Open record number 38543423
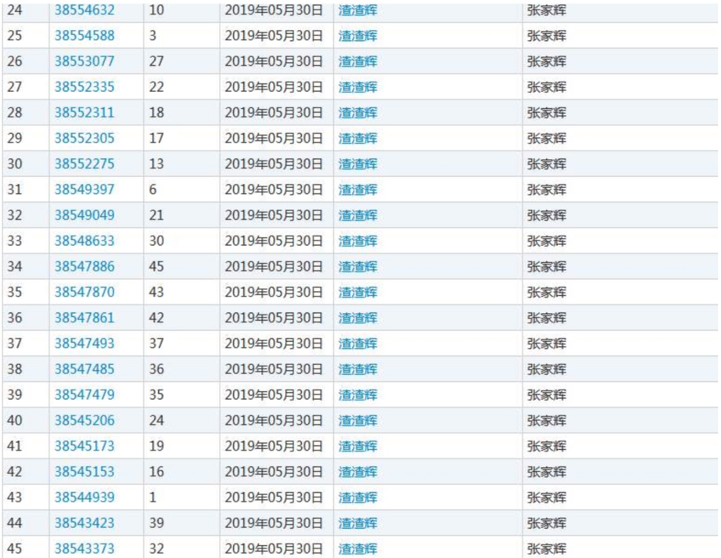Screen dimensions: 721x558 click(85, 523)
